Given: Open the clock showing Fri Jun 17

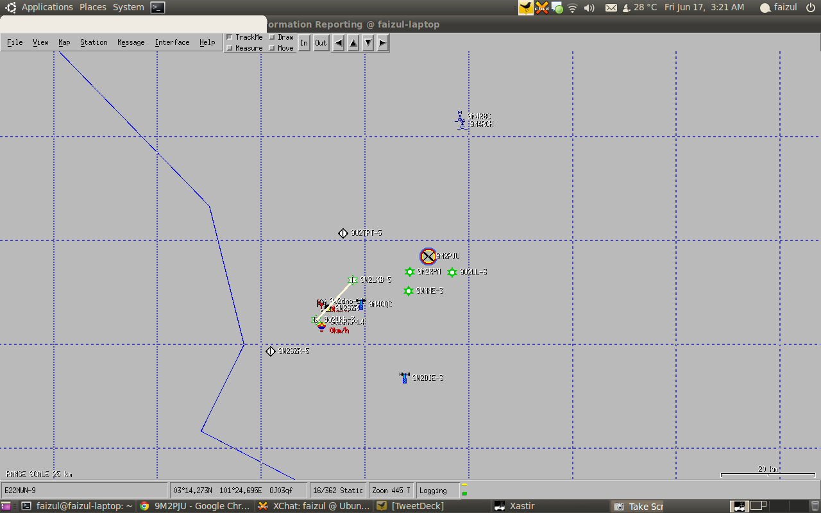Looking at the screenshot, I should [x=704, y=7].
